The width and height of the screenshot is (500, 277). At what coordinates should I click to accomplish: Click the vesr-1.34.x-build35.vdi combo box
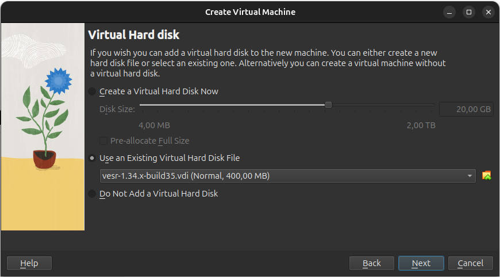tap(282, 175)
